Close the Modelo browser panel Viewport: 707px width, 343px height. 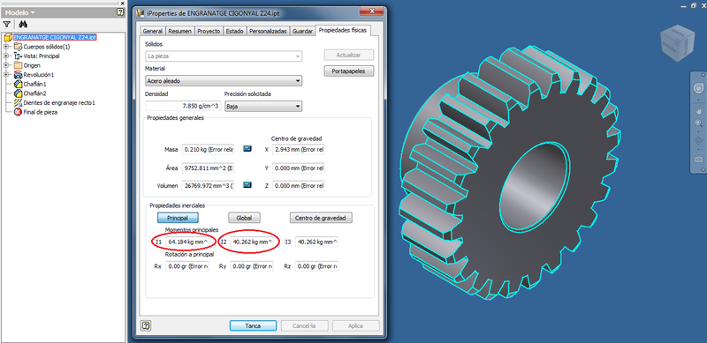tap(123, 3)
